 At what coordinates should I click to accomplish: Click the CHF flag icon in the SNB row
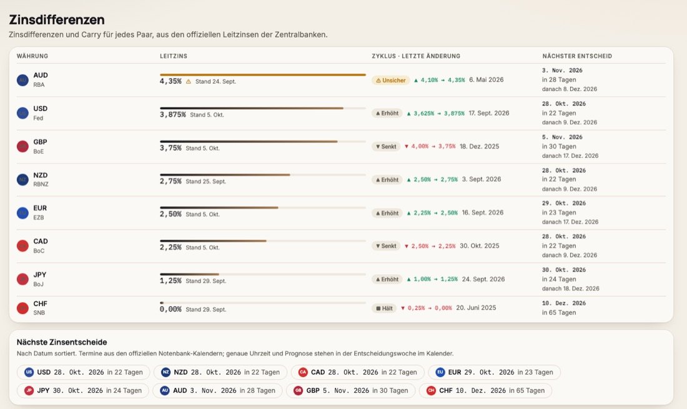click(x=22, y=308)
